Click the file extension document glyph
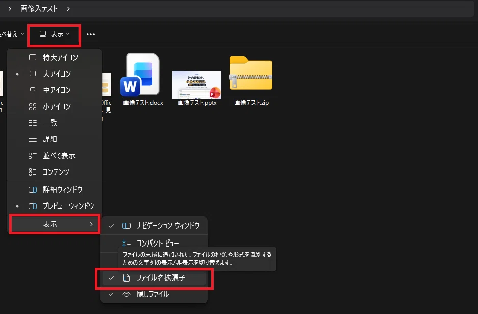Screen dimensions: 478x314 (126, 278)
